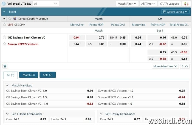Pick Suwon KEPCO Vixtorm -1.5 at -0.74
The height and width of the screenshot is (125, 192).
coord(142,97)
